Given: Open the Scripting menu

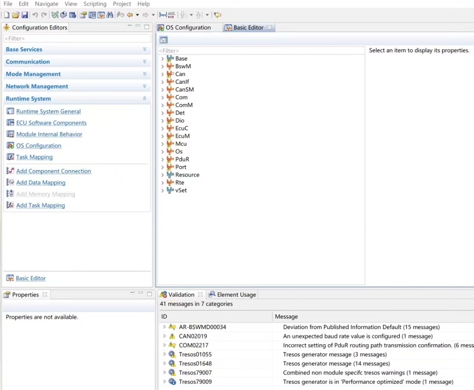Looking at the screenshot, I should coord(95,4).
